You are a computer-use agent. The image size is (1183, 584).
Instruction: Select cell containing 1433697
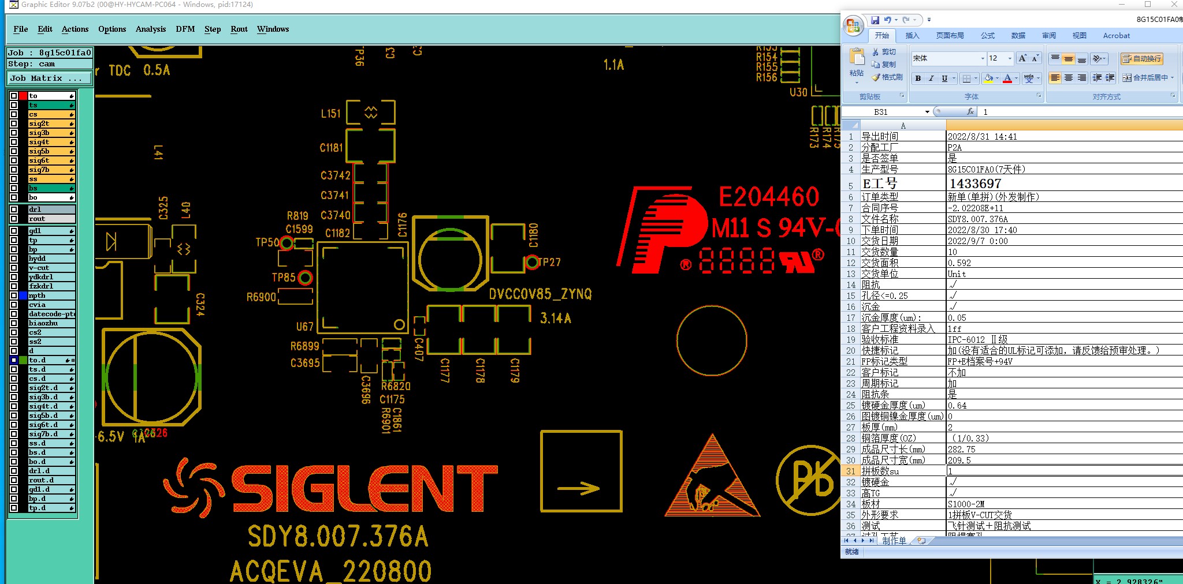tap(1064, 184)
